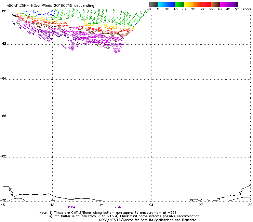This screenshot has width=253, height=222.
Task: Select the cyan-to-blue 5–15 knots color segment
Action: 167,4
